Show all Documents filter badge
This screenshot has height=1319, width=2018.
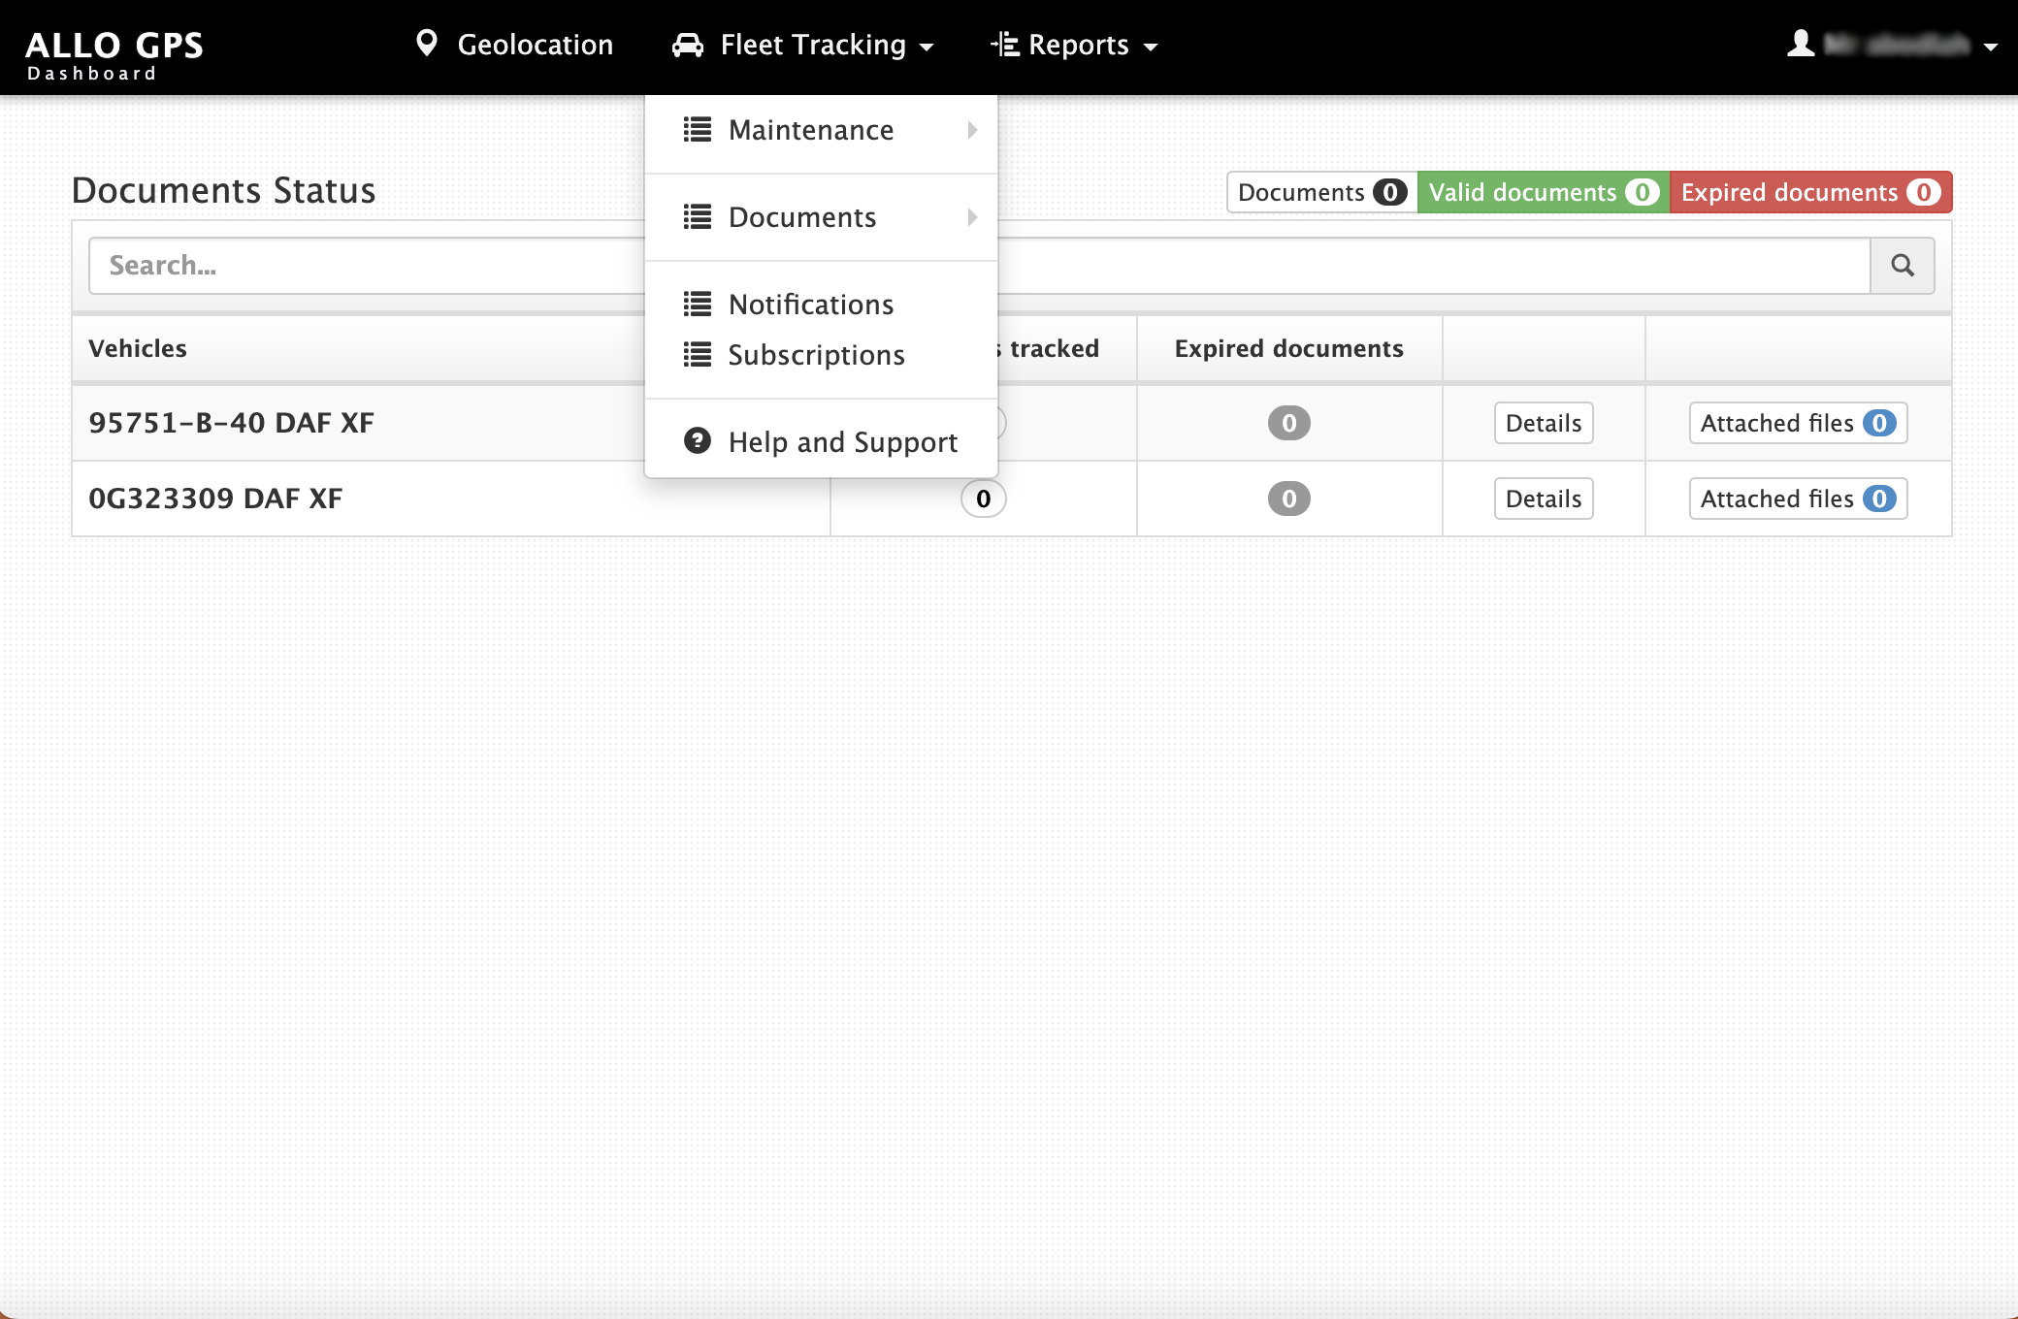(x=1321, y=192)
